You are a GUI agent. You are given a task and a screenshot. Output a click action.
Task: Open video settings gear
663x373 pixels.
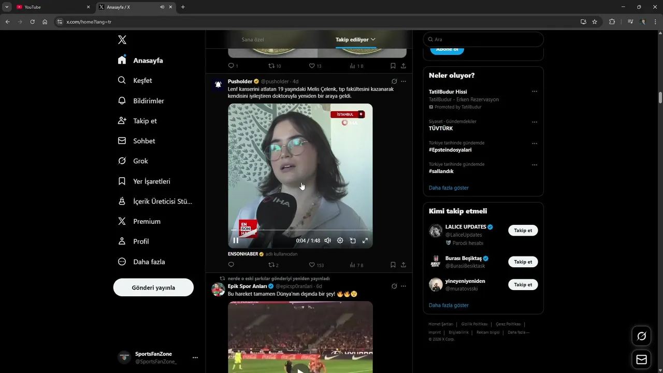340,240
